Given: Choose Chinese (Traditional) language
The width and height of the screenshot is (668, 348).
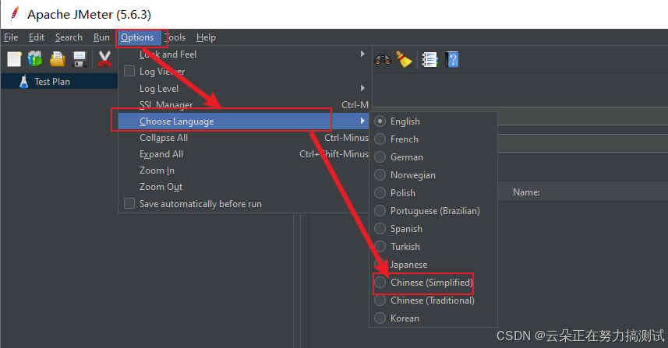Looking at the screenshot, I should 433,301.
